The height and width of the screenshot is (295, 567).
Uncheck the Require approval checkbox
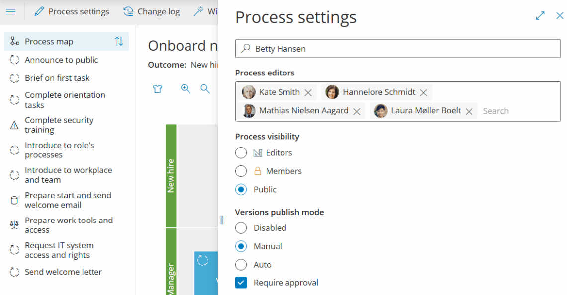tap(241, 283)
